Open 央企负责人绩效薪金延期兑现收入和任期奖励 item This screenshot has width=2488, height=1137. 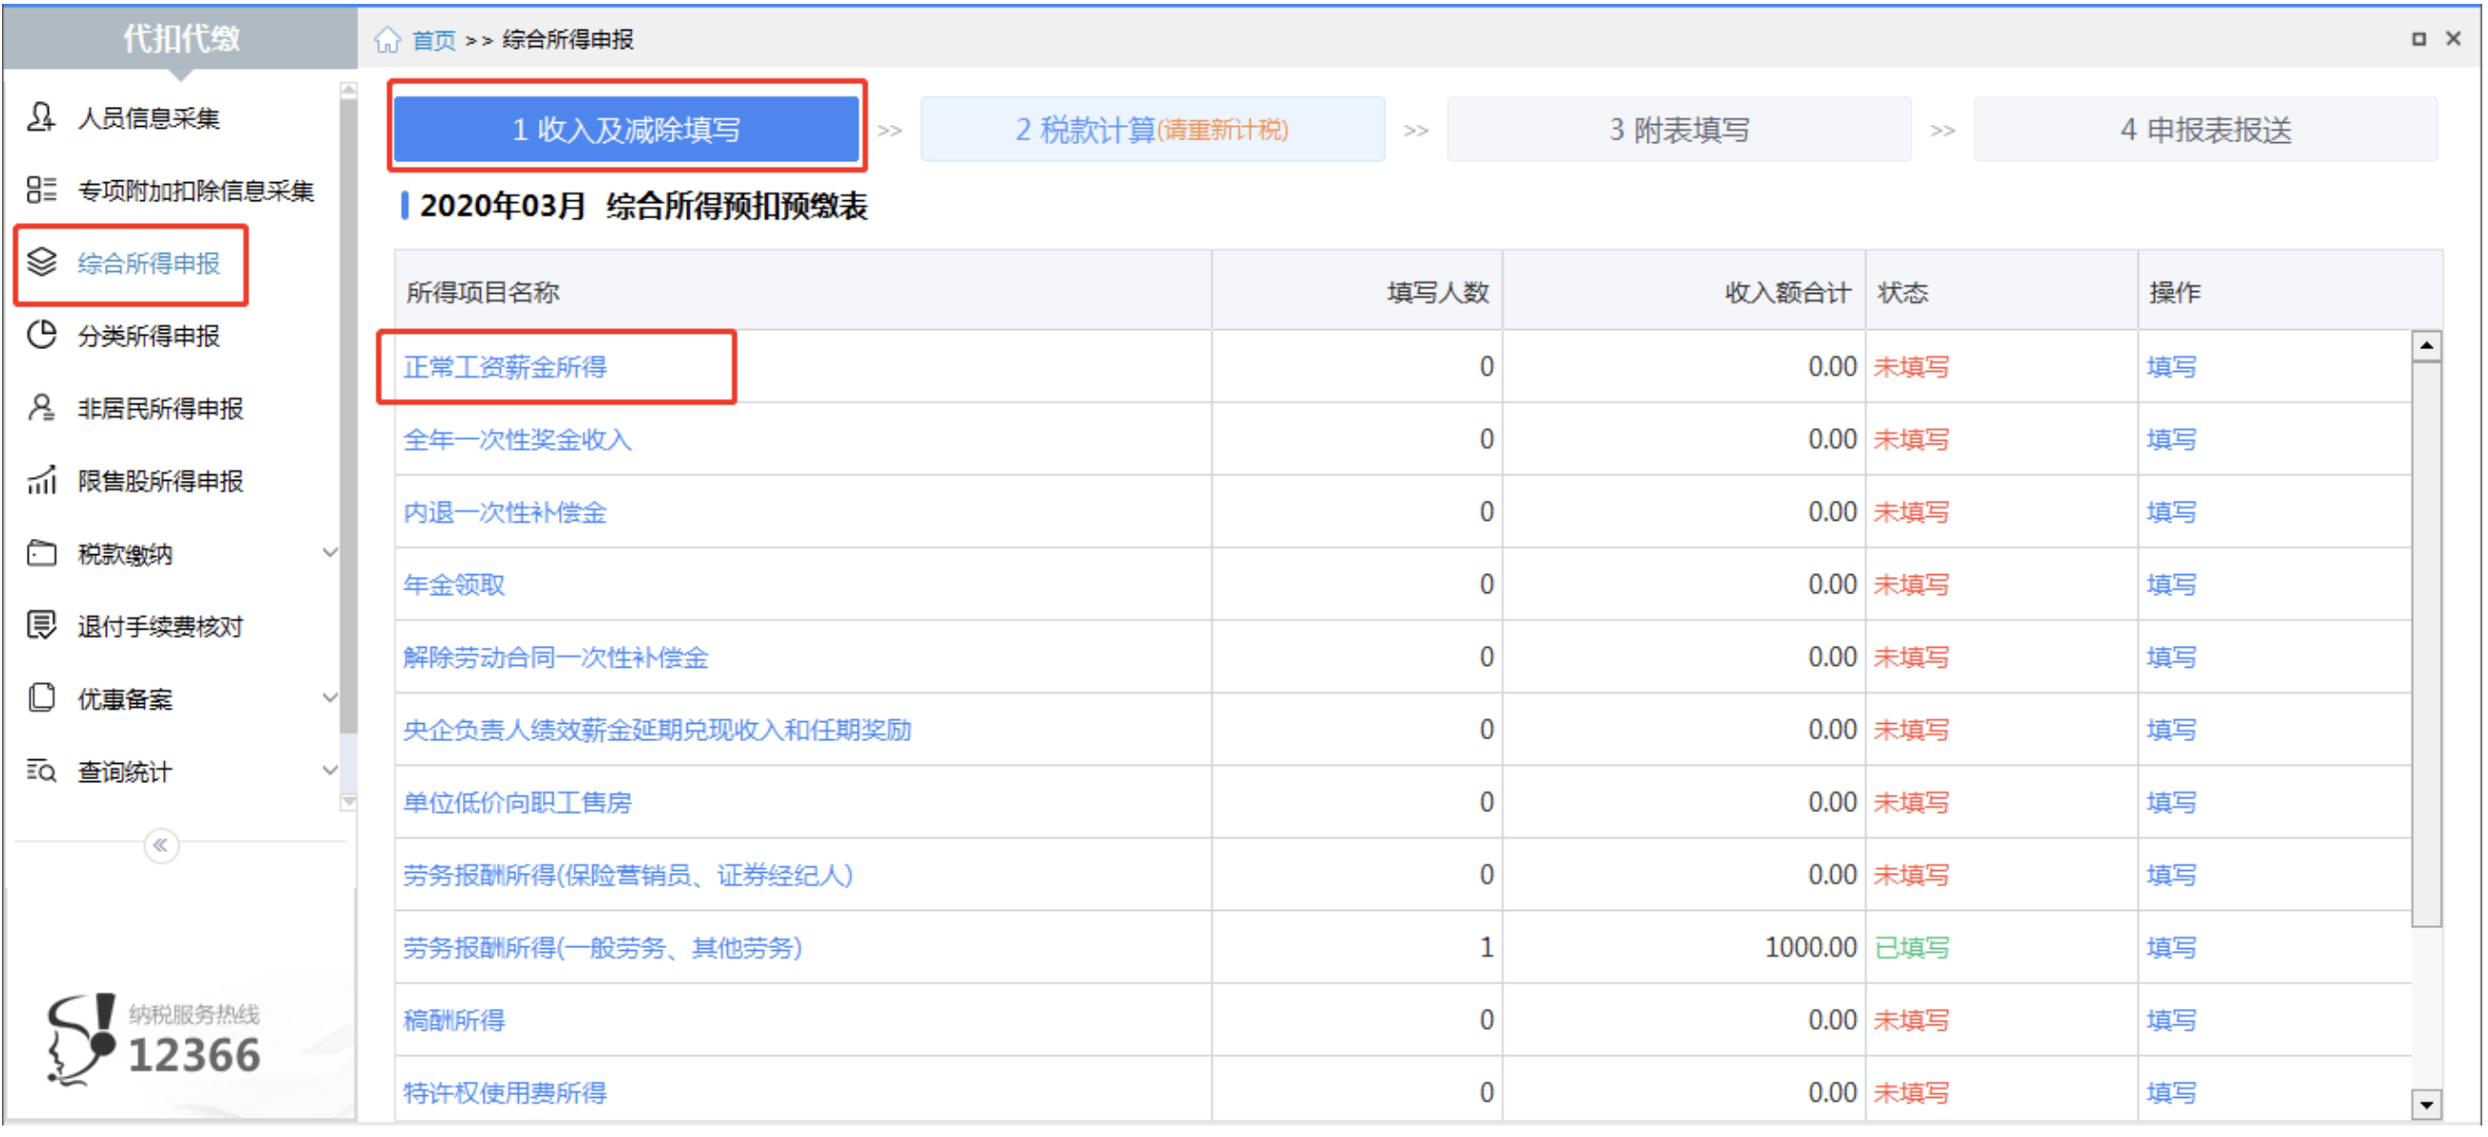coord(656,730)
